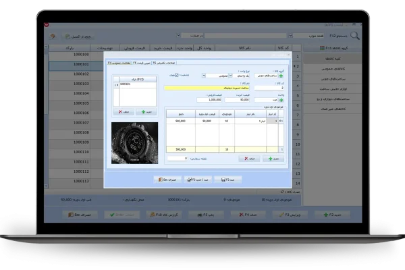Click the order point field showing 0
Viewport: 405px width, 270px height.
click(x=177, y=159)
